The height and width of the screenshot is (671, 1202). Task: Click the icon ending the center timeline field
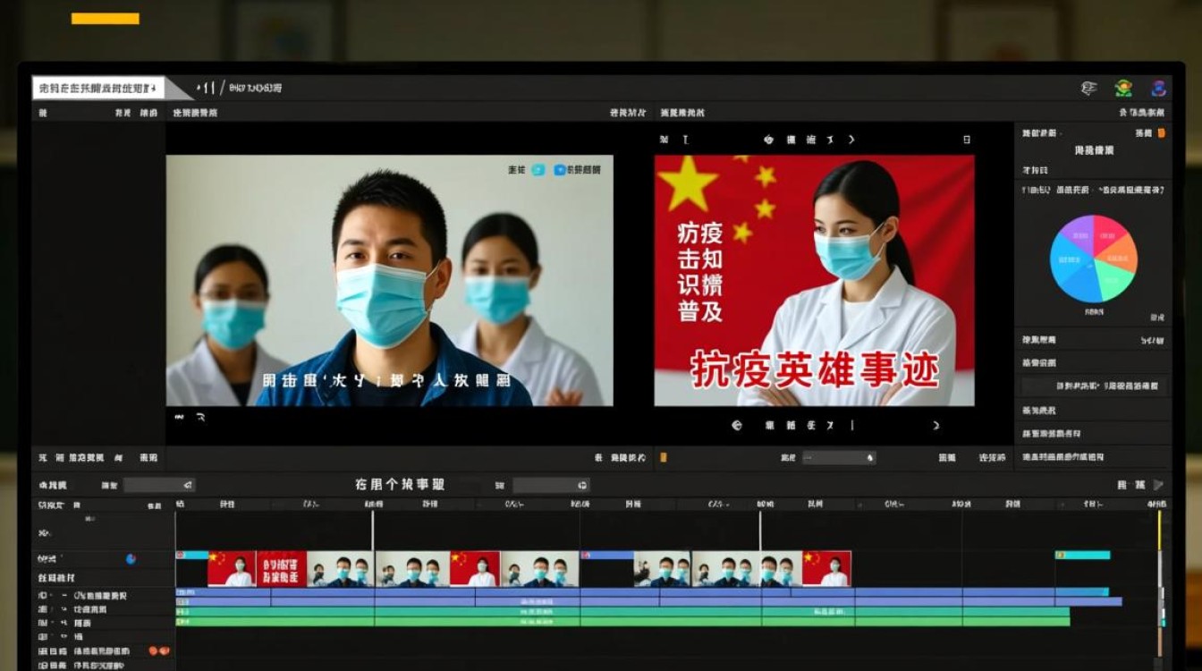coord(582,485)
